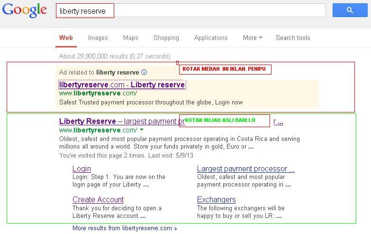Viewport: 371px width, 234px height.
Task: Click the You've visited this page 2 times text
Action: coord(126,156)
